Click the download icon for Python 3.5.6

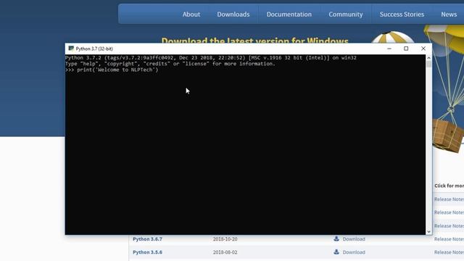(x=336, y=252)
